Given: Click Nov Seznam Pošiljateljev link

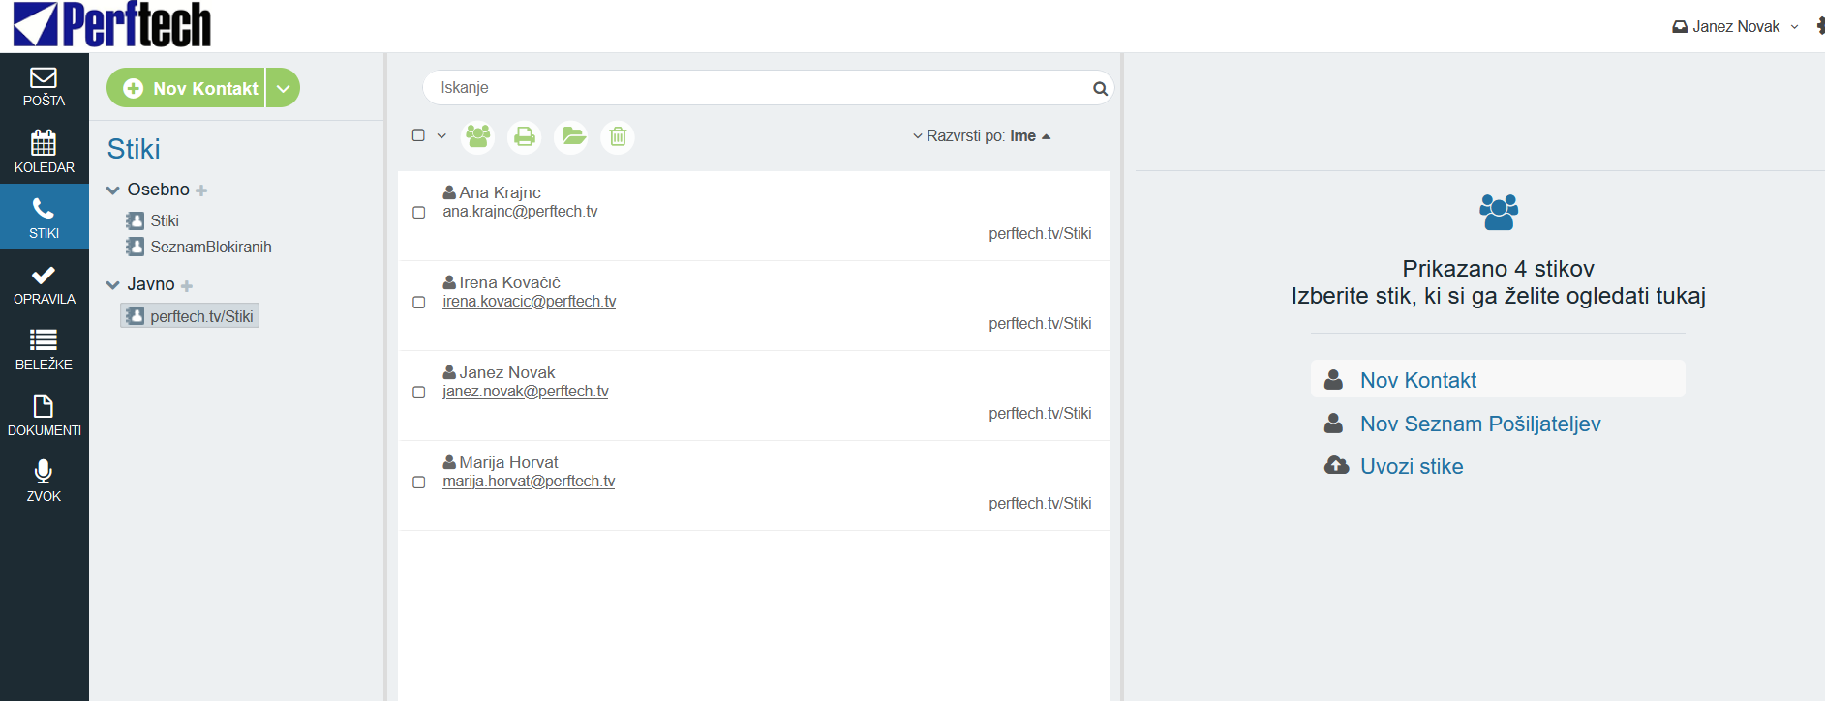Looking at the screenshot, I should coord(1480,424).
